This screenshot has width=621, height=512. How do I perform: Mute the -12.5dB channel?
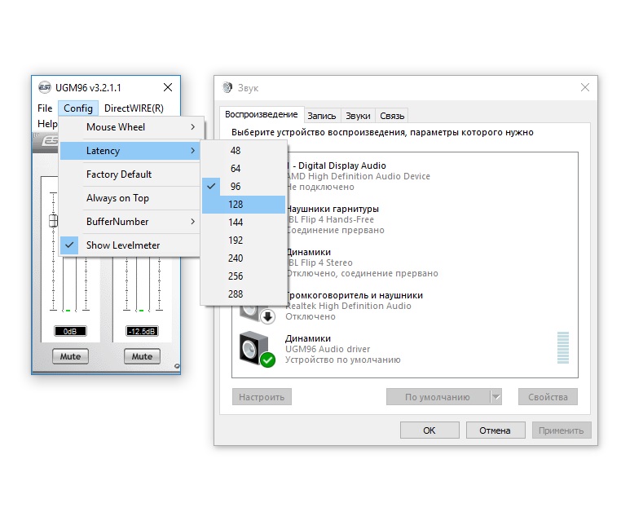[142, 356]
